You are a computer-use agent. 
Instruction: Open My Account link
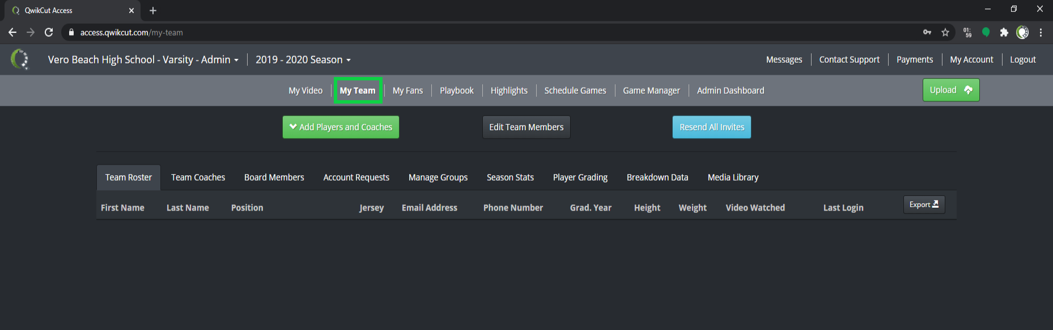[x=971, y=59]
